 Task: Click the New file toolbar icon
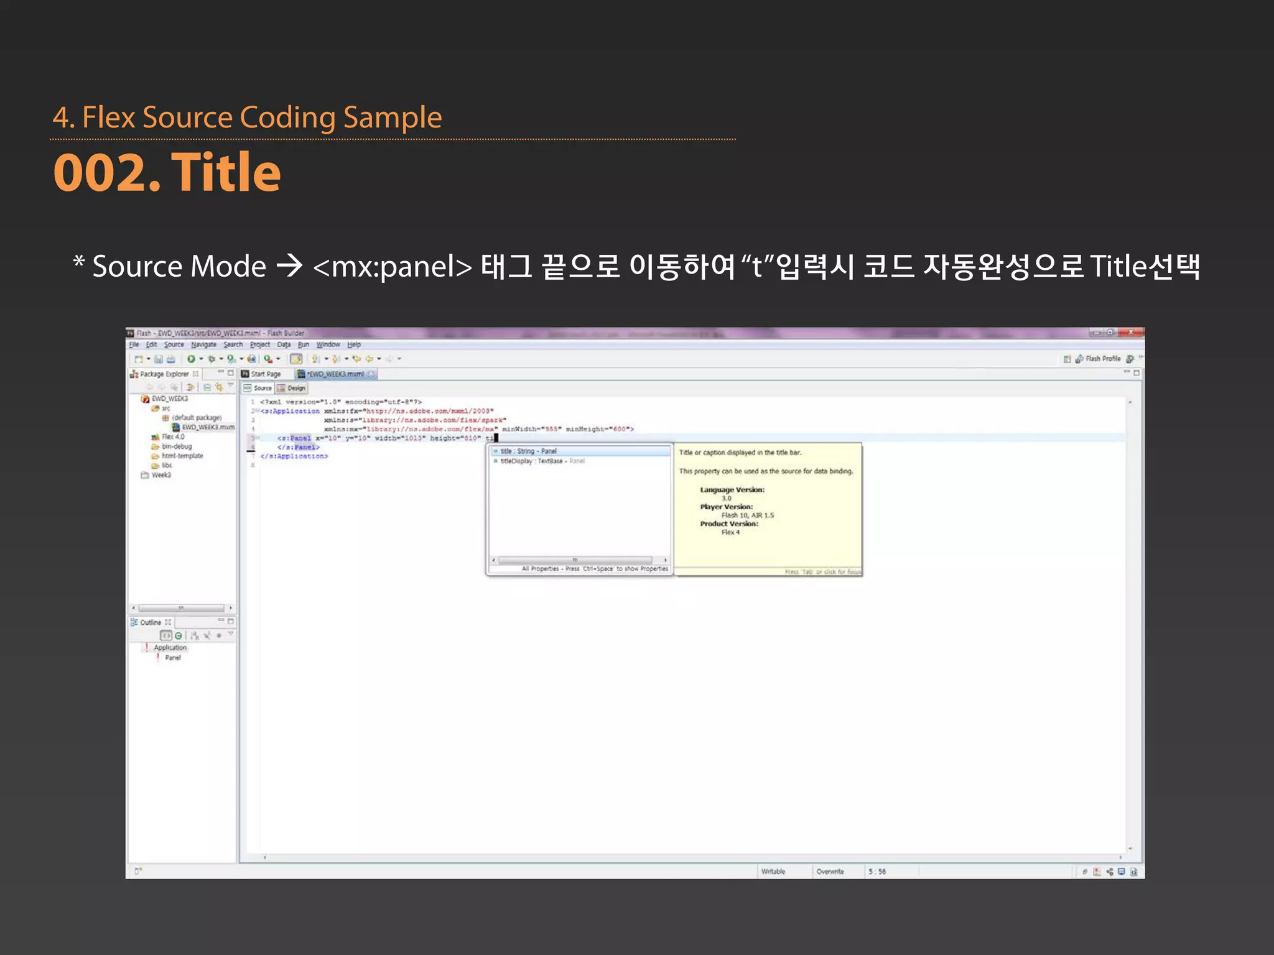click(139, 359)
